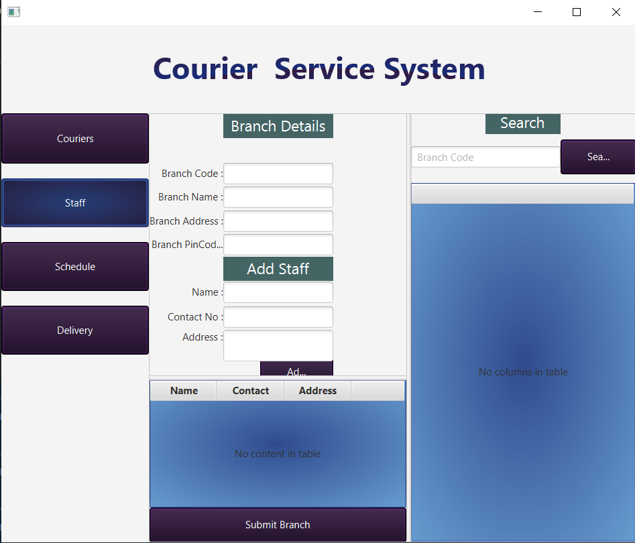Open the Couriers section
This screenshot has width=635, height=543.
[75, 139]
